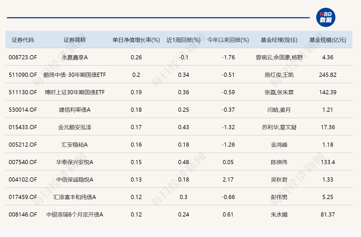Click the 基金经理(现任) column header

click(279, 40)
